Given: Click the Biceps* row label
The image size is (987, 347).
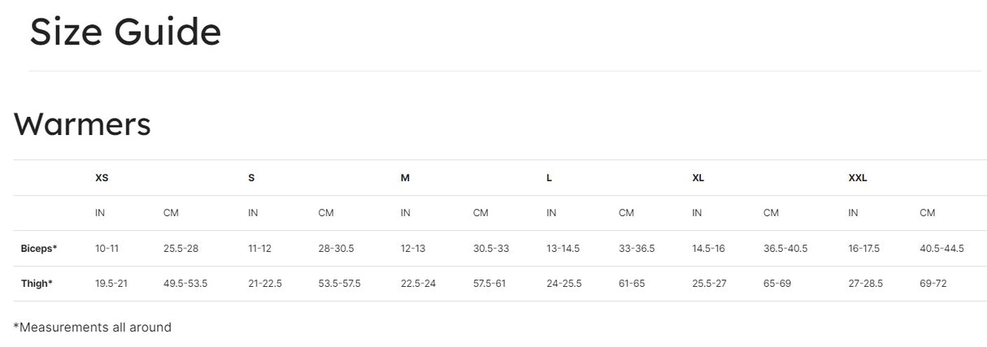Looking at the screenshot, I should point(39,249).
